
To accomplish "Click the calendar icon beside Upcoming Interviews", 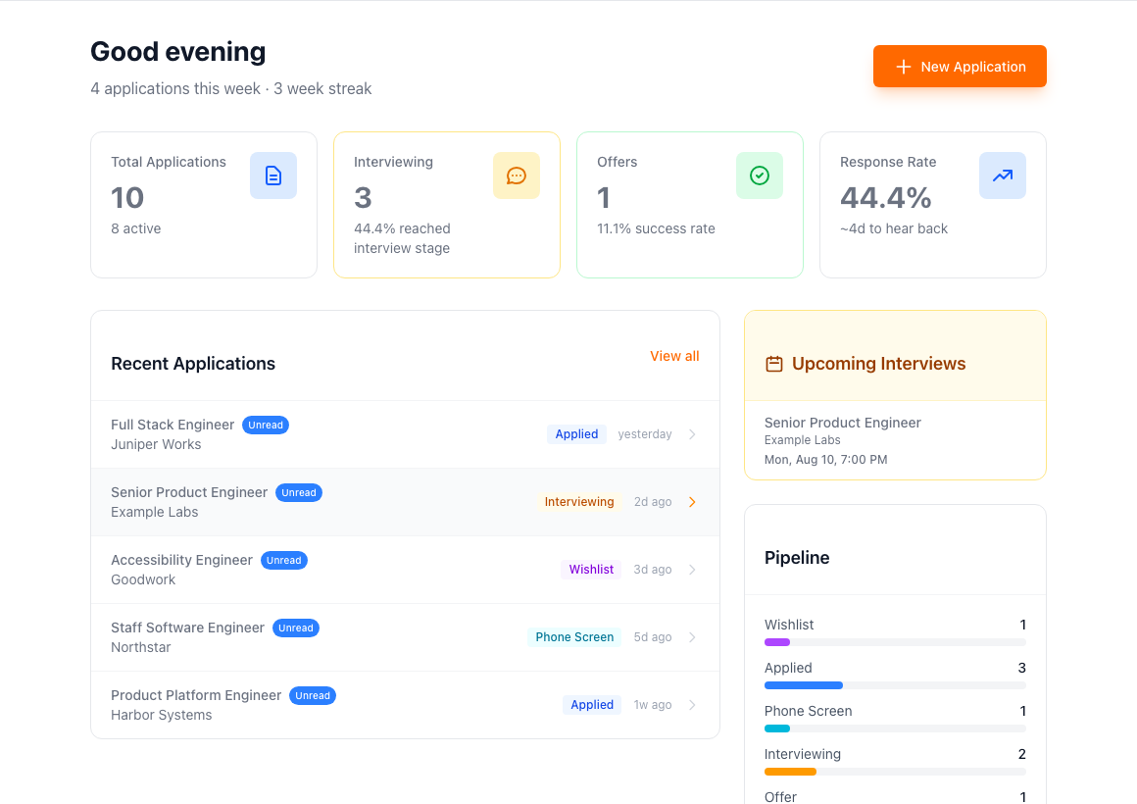I will 774,364.
